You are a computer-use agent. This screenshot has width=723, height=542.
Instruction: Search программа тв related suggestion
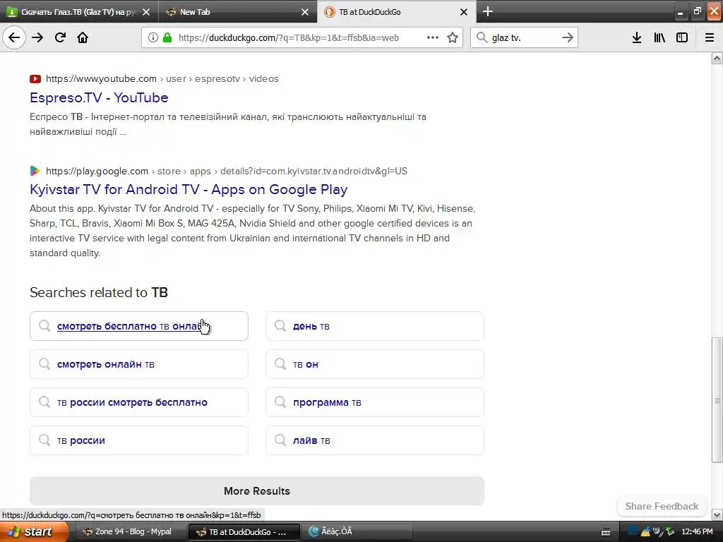click(375, 402)
